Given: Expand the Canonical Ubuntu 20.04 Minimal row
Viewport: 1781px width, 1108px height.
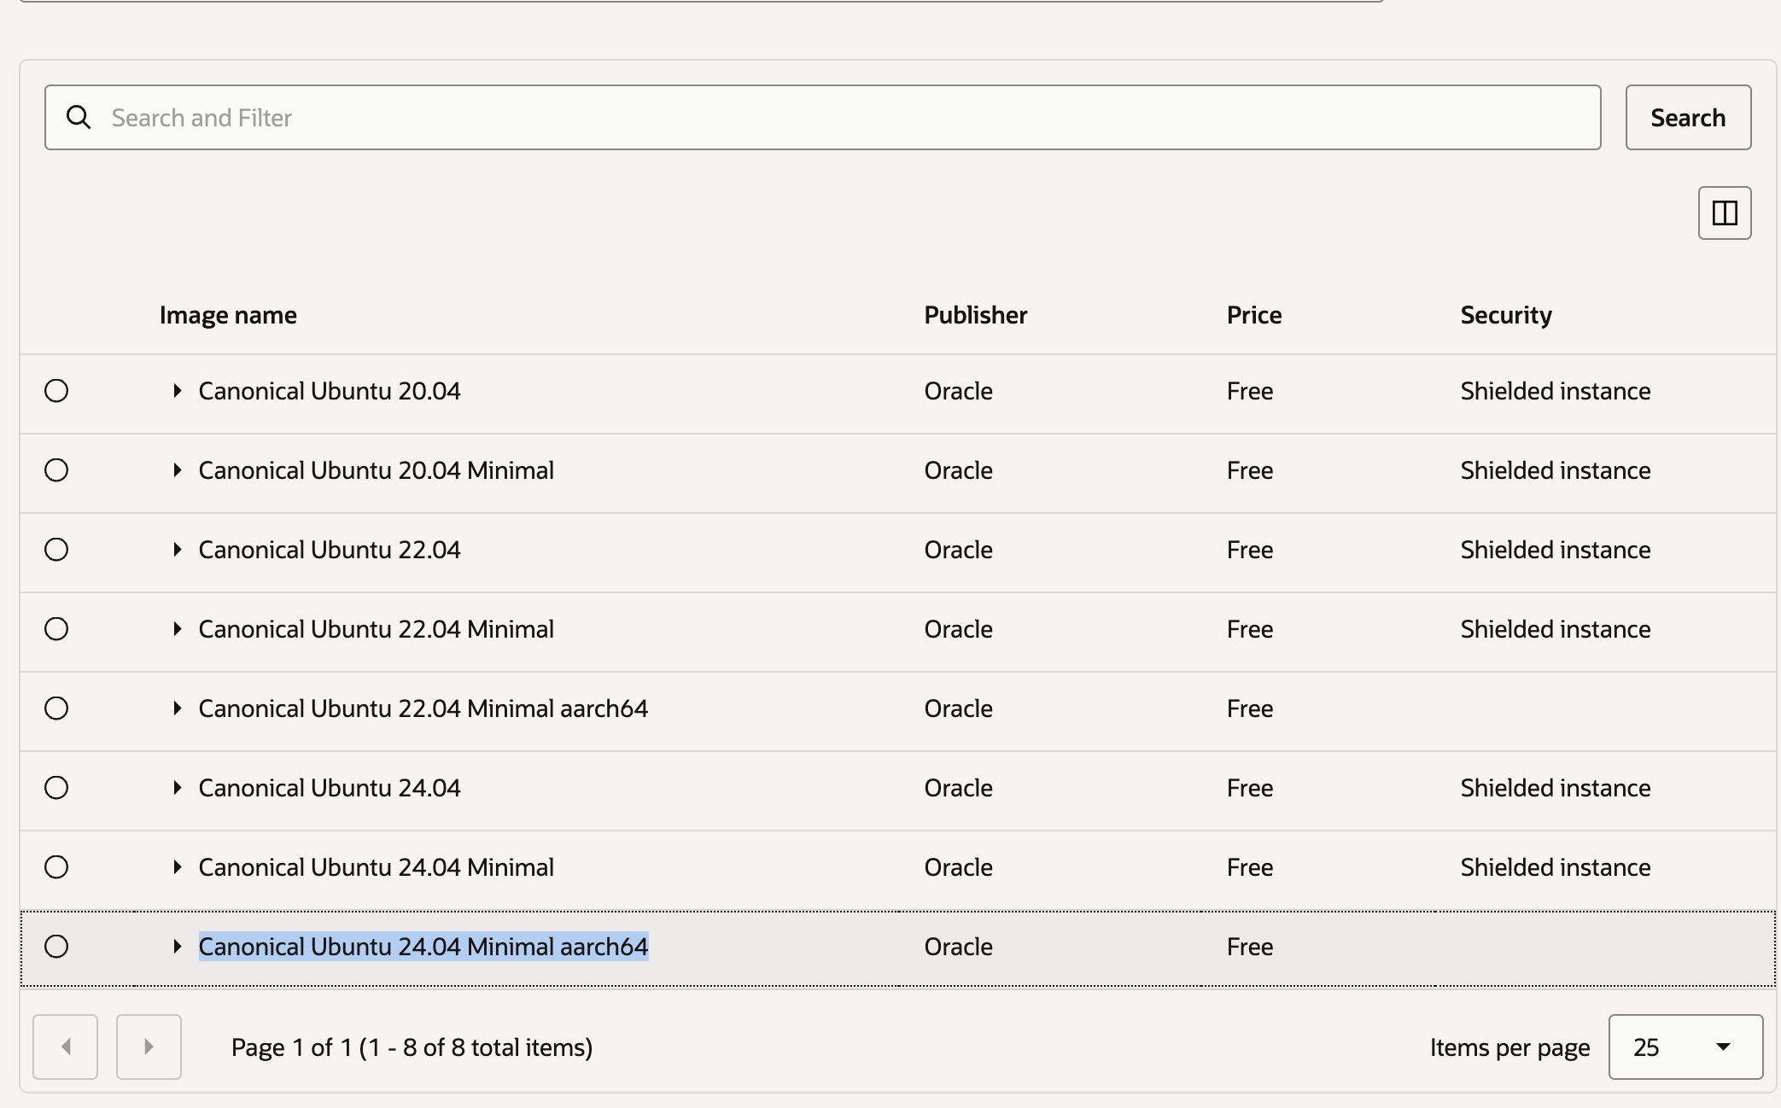Looking at the screenshot, I should point(177,470).
